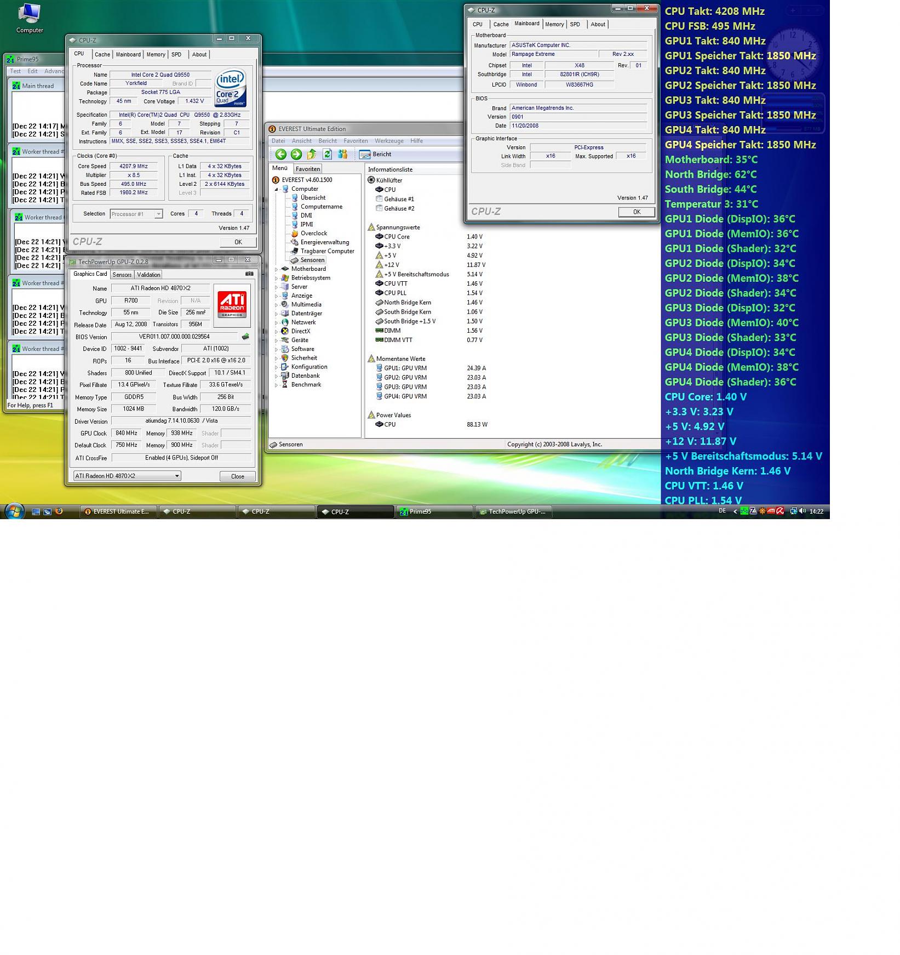Viewport: 900px width, 955px height.
Task: Switch to Favoriten tab in EVEREST
Action: (308, 169)
